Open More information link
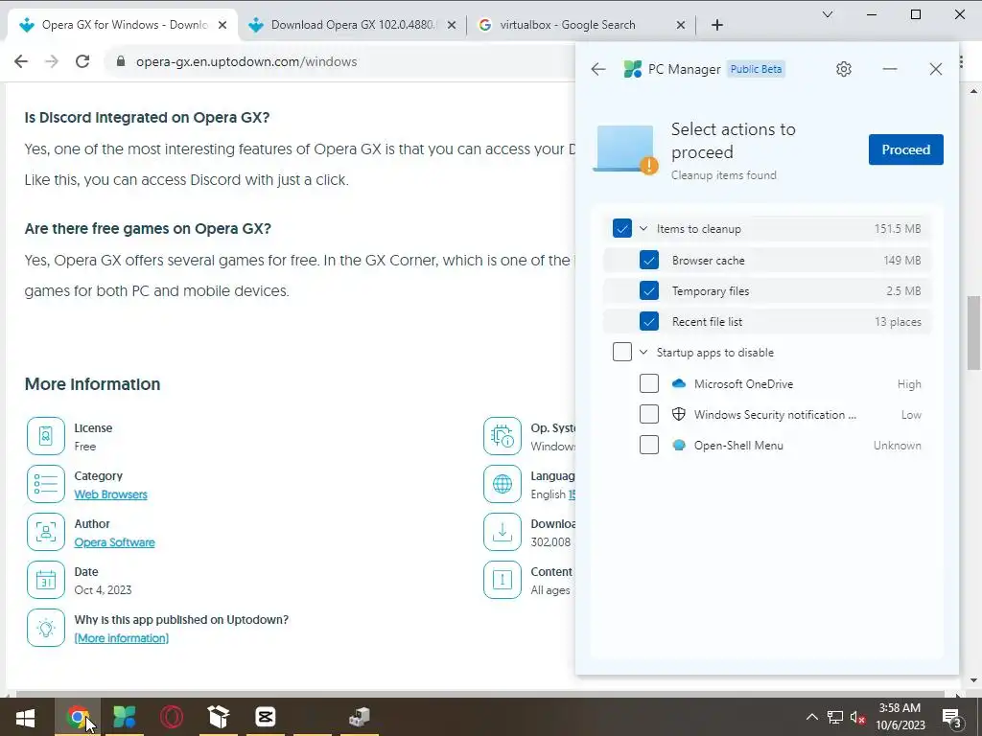This screenshot has height=736, width=982. coord(122,638)
